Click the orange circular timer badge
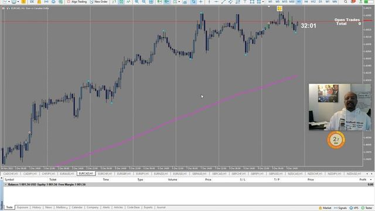Viewport: 375px width, 211px height. pyautogui.click(x=336, y=139)
